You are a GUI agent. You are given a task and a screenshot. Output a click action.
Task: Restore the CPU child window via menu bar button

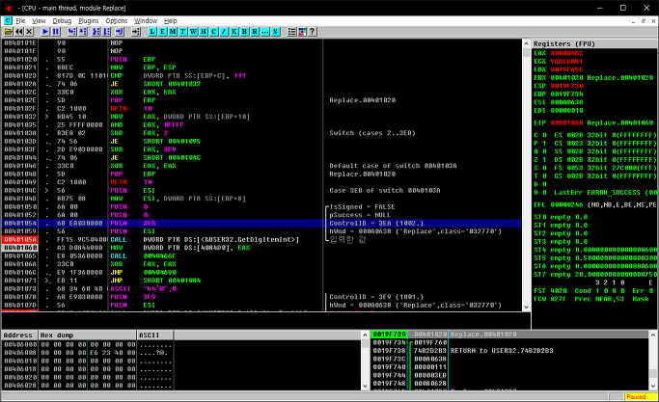click(643, 21)
